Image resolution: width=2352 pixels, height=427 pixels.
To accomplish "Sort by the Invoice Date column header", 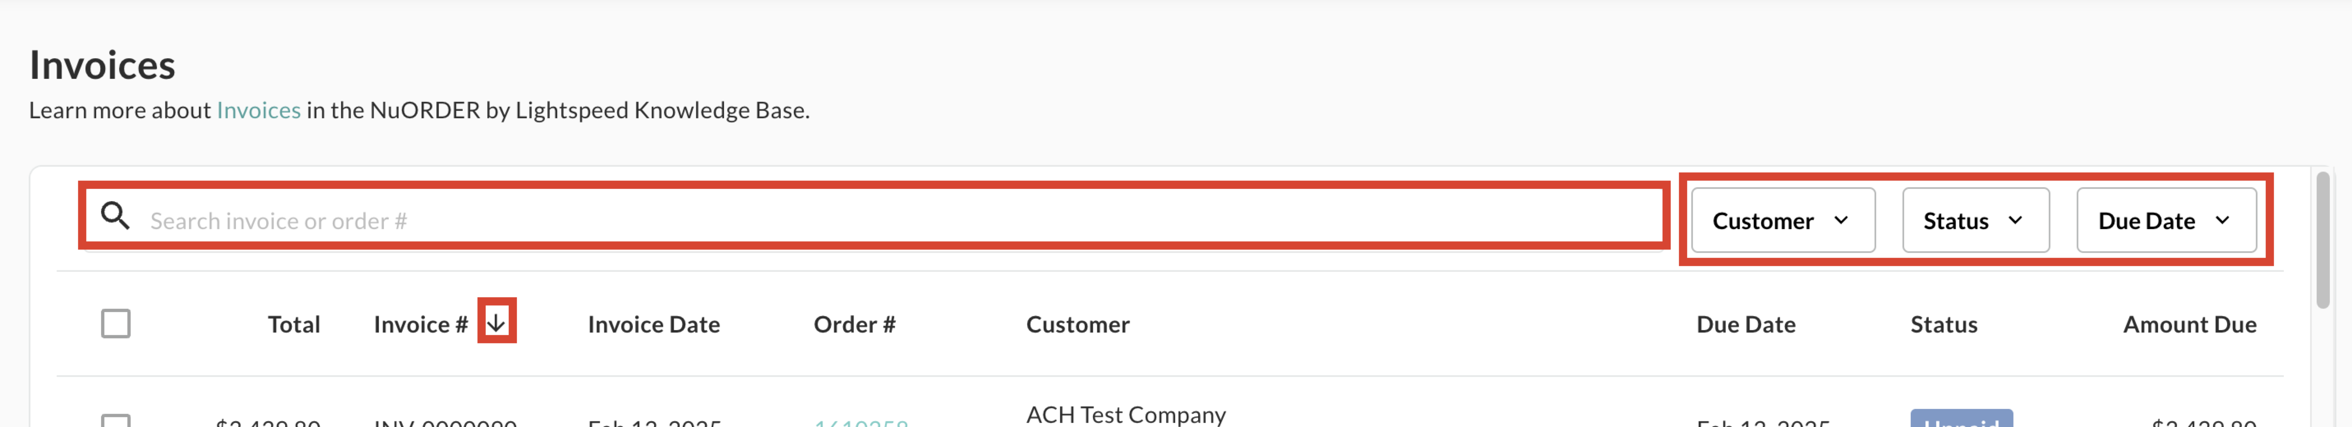I will pyautogui.click(x=654, y=325).
